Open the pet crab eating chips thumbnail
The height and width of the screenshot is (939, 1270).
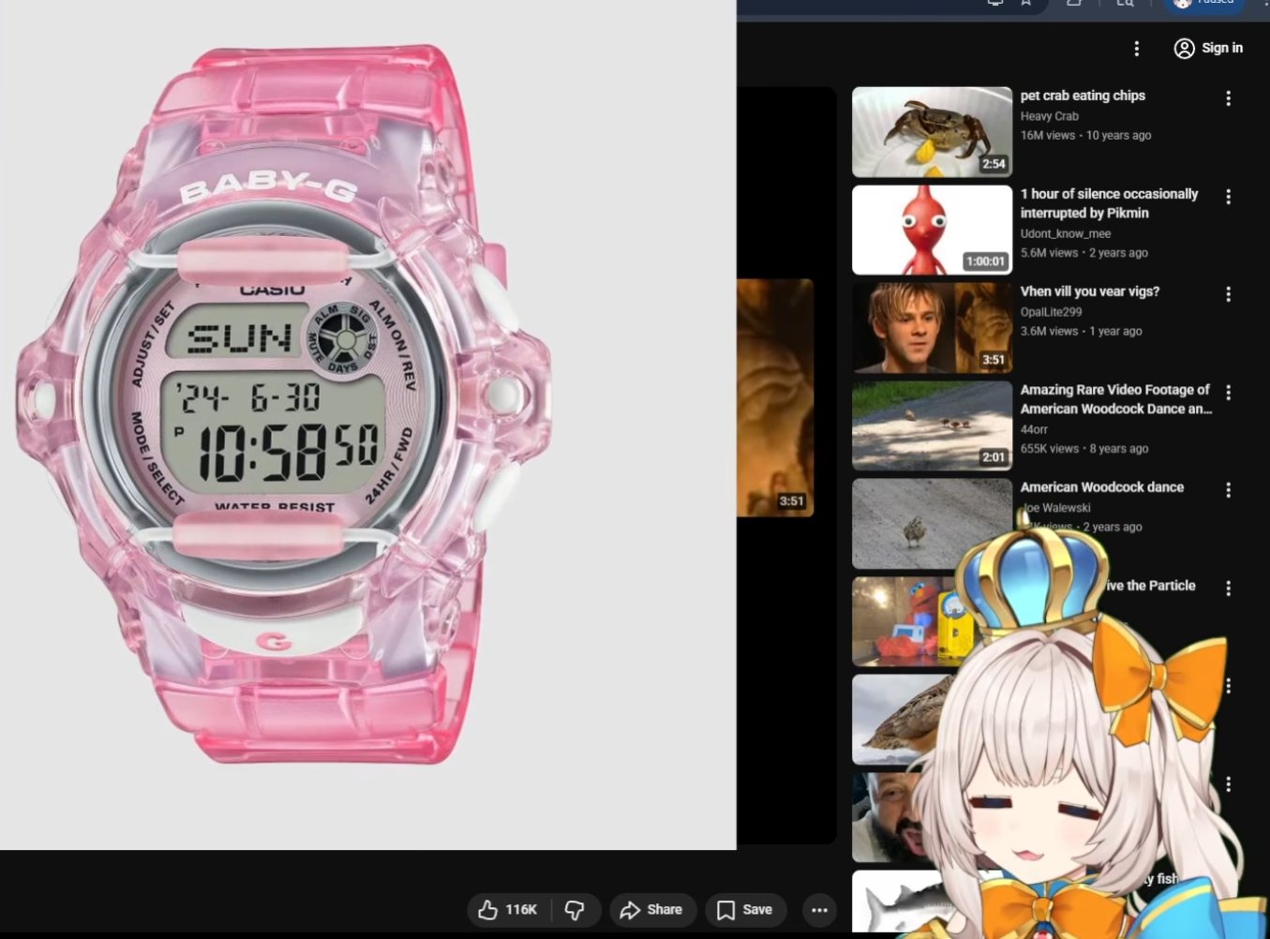pyautogui.click(x=933, y=132)
